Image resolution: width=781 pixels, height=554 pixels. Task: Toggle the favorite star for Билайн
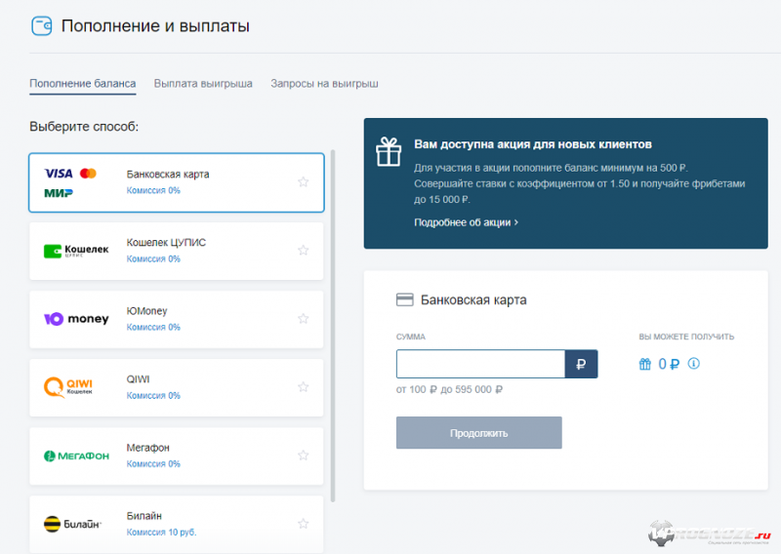pyautogui.click(x=304, y=524)
